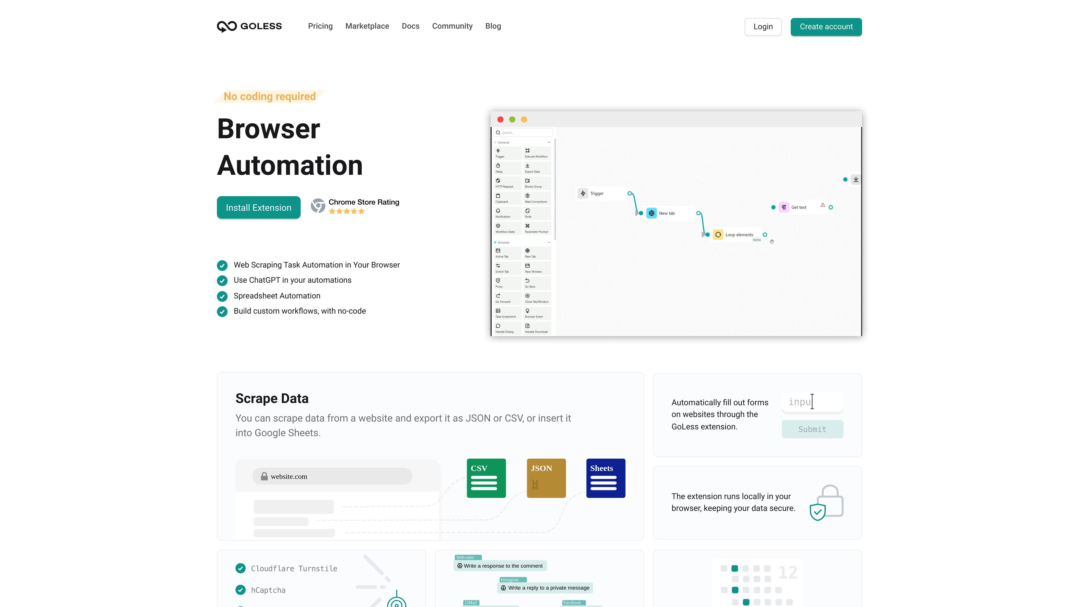Focus the Search field in the block palette

pyautogui.click(x=523, y=132)
